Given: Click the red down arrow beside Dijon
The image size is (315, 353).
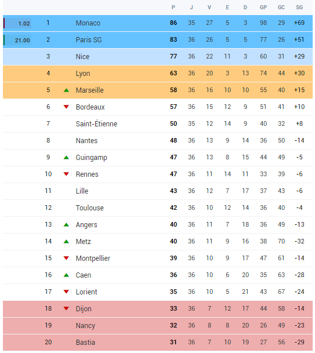Looking at the screenshot, I should [66, 308].
